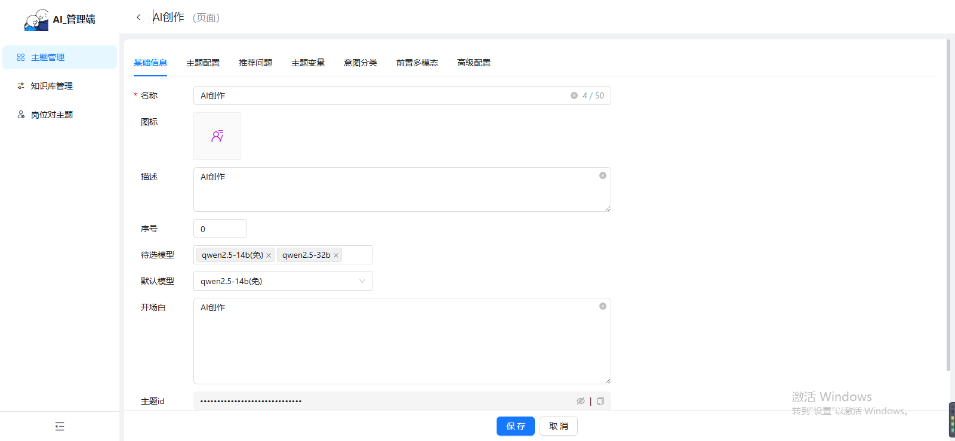Click the 序号 input field

(220, 229)
